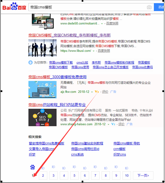The image size is (165, 183).
Task: Click recommended link 帝国cms模板制作教程
Action: pos(119,63)
